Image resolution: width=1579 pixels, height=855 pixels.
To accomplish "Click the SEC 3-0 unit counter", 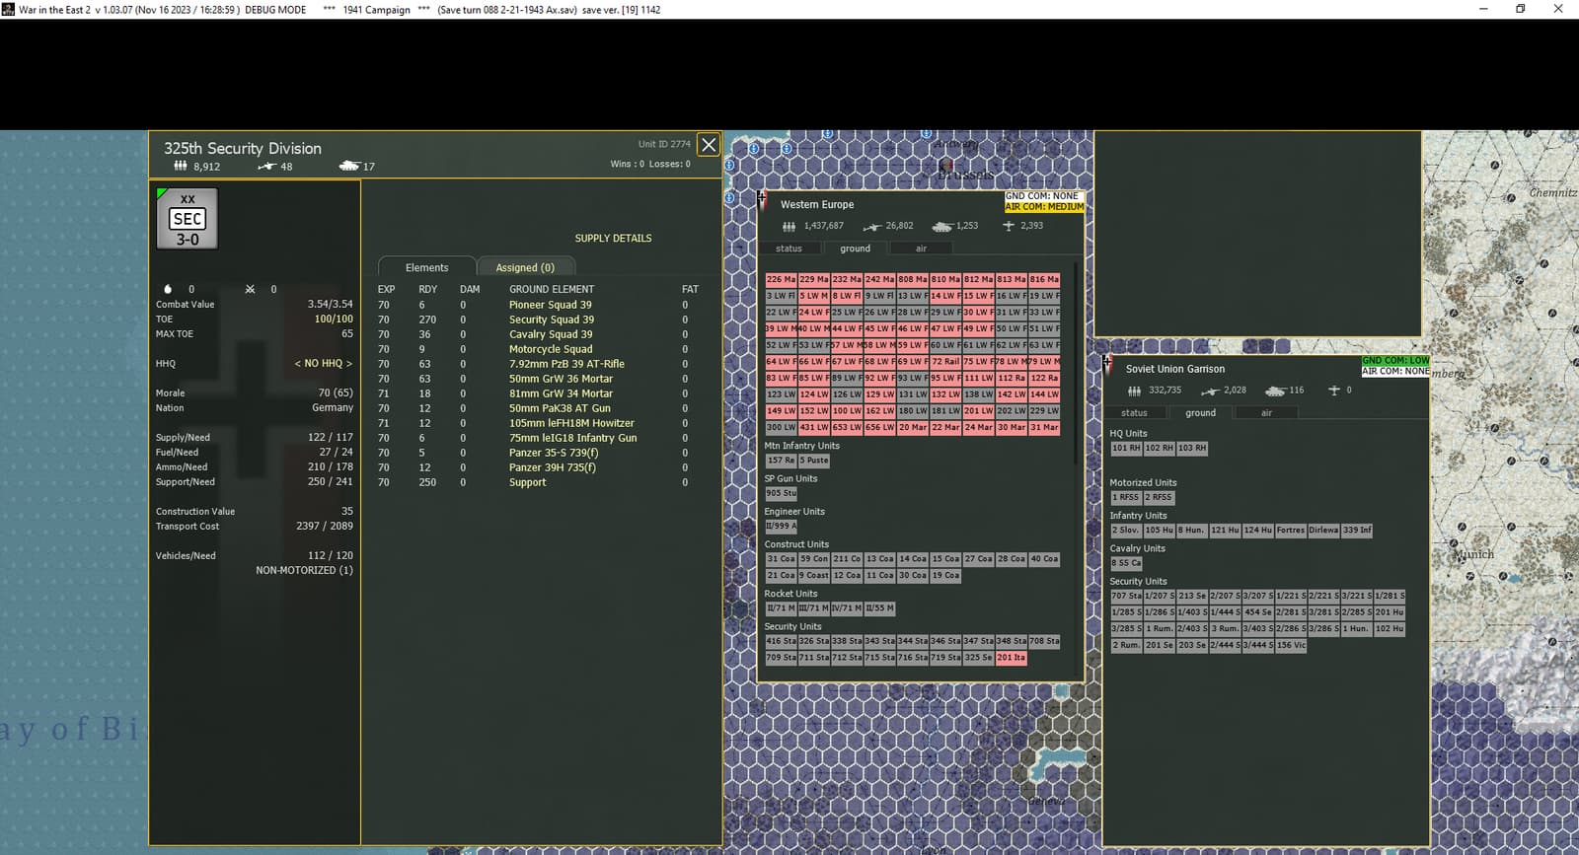I will click(x=188, y=219).
